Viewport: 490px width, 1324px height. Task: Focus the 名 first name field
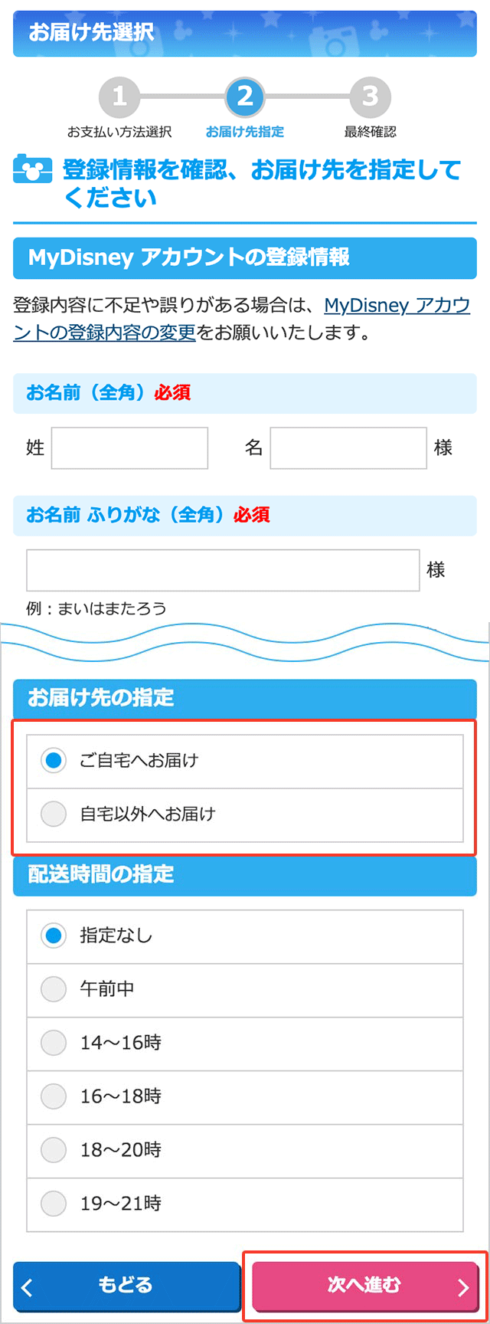(348, 448)
